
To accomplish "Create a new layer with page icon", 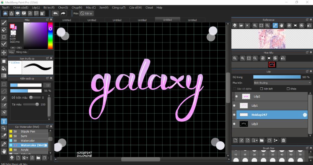I will pyautogui.click(x=235, y=141).
